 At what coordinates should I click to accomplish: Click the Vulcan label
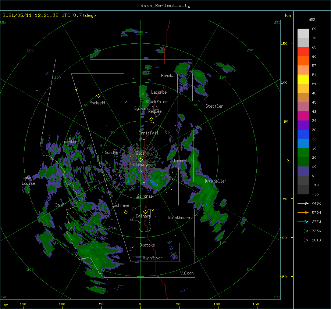pos(187,273)
